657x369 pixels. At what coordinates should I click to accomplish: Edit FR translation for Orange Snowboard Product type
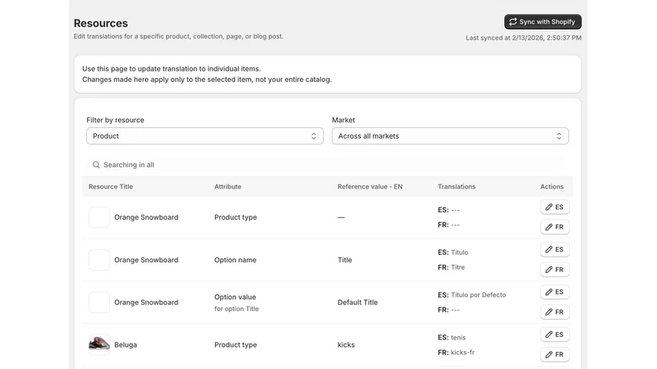(555, 227)
